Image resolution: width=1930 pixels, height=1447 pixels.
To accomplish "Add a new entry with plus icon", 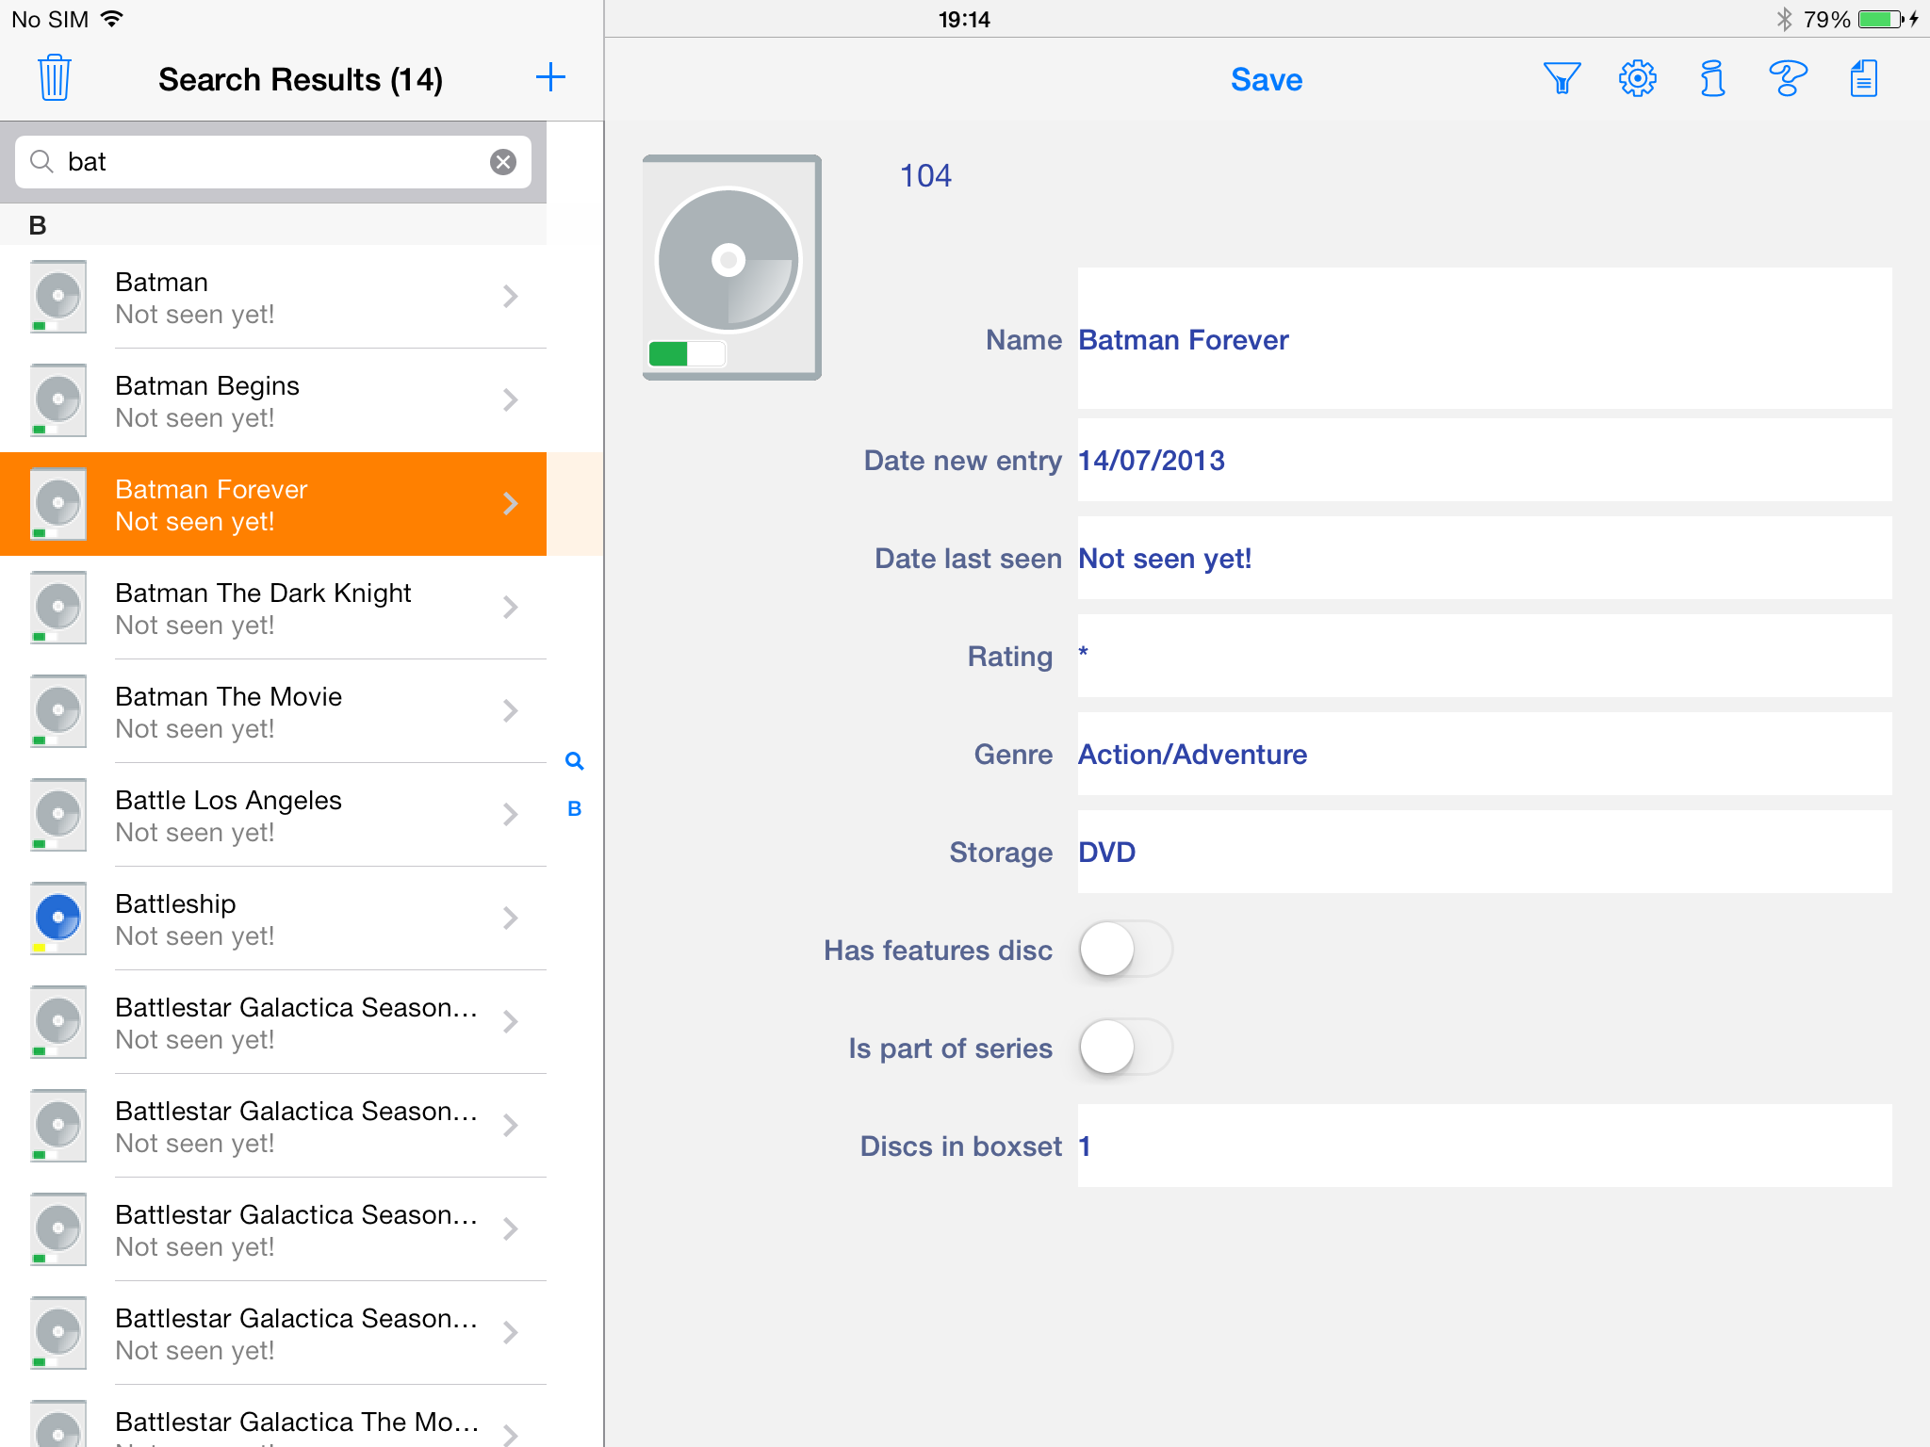I will pos(550,78).
